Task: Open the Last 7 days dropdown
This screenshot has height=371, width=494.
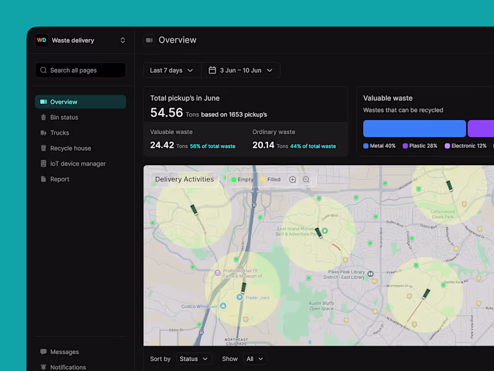Action: click(x=172, y=70)
